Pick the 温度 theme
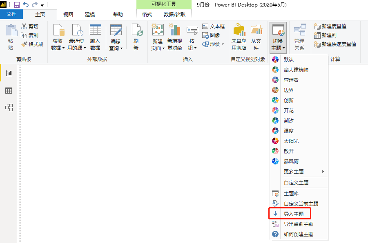368x243 pixels. click(x=299, y=131)
